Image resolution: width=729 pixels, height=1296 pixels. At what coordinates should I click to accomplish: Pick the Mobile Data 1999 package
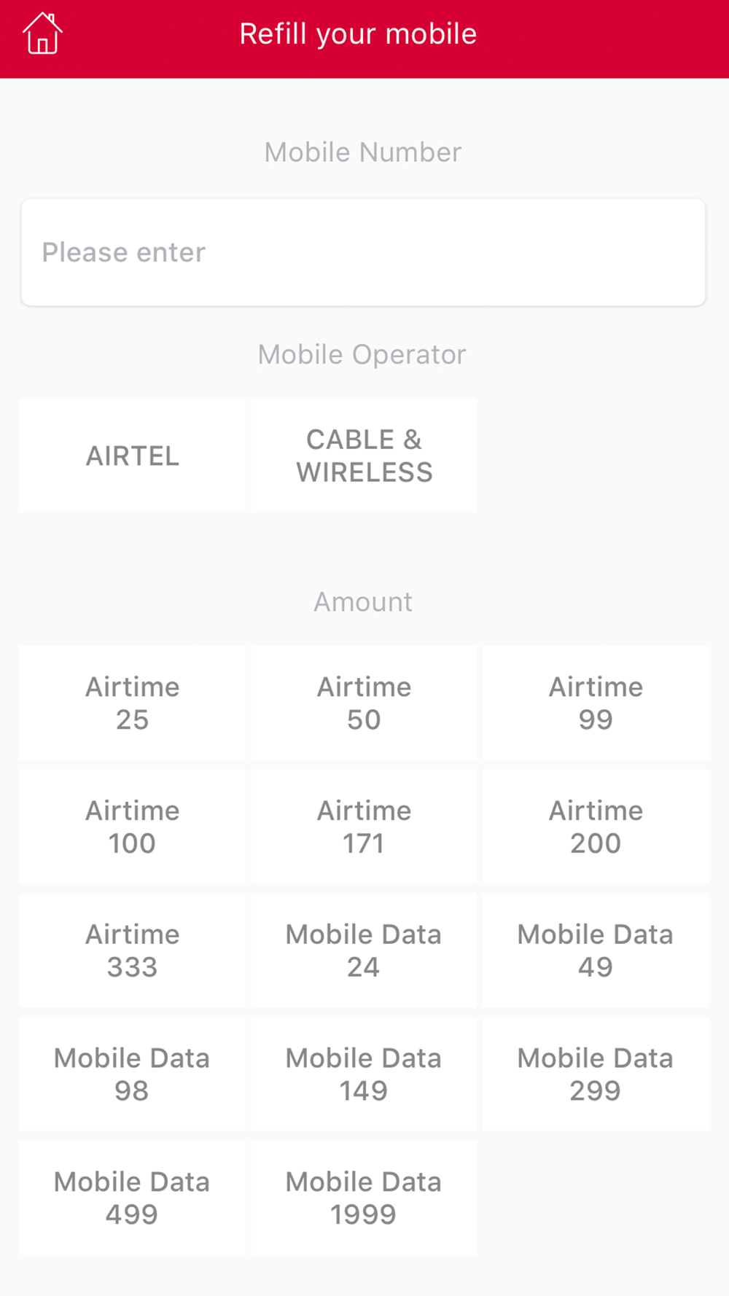tap(364, 1198)
